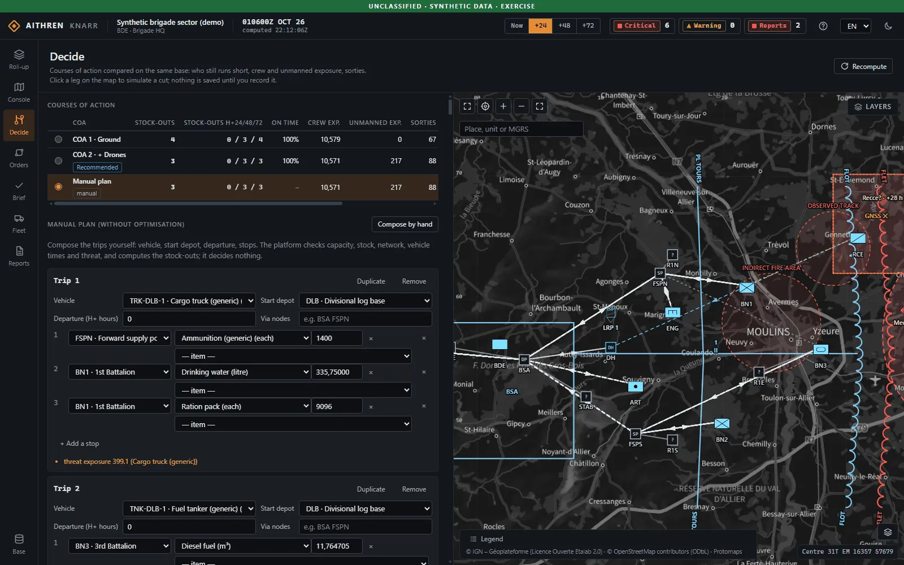Click the ART unit symbol on map

tap(636, 386)
